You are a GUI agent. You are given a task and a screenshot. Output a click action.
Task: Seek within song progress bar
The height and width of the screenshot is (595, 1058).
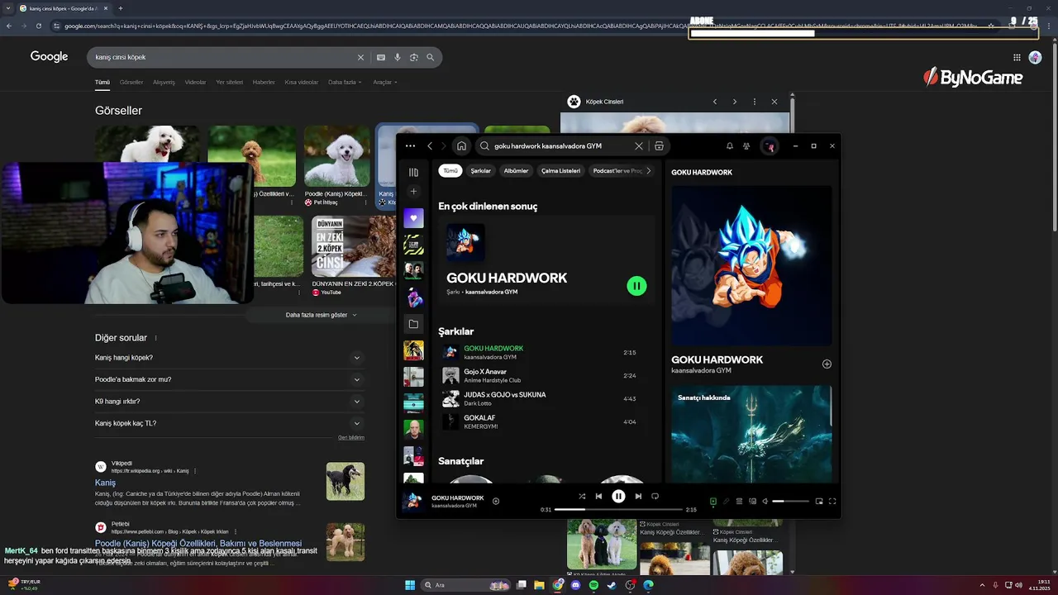[x=618, y=510]
